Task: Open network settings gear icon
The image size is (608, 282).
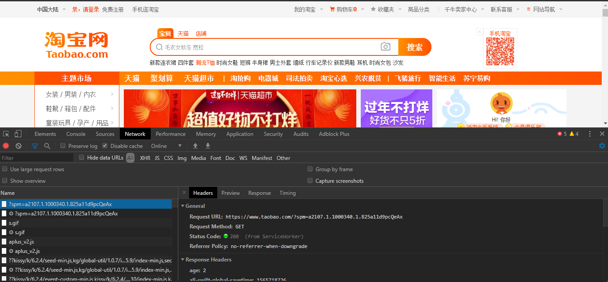Action: click(602, 146)
